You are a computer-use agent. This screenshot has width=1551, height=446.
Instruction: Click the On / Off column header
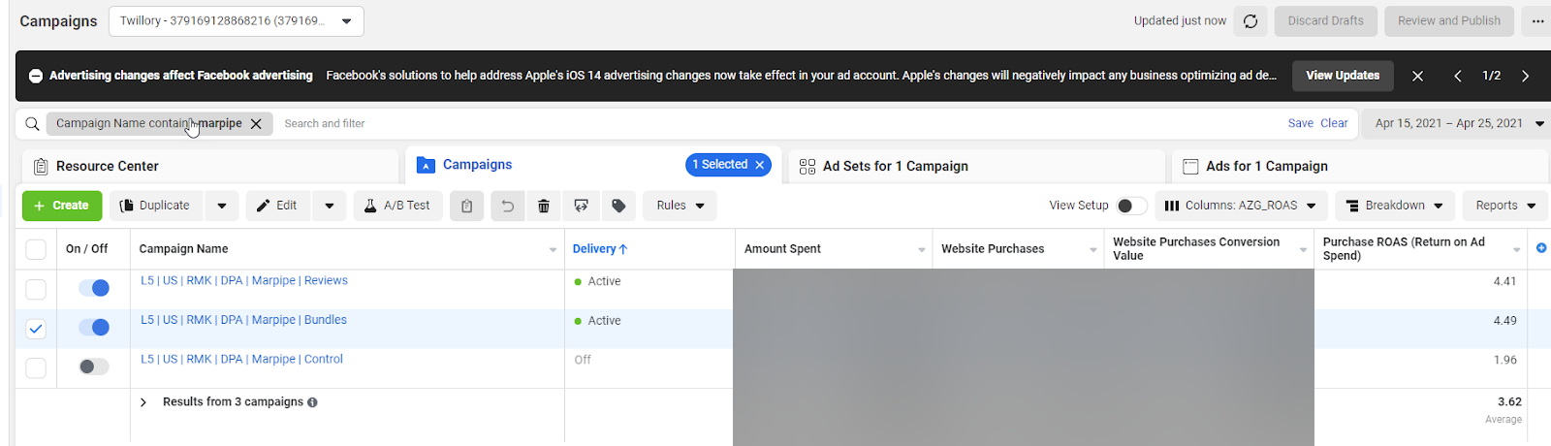tap(86, 249)
